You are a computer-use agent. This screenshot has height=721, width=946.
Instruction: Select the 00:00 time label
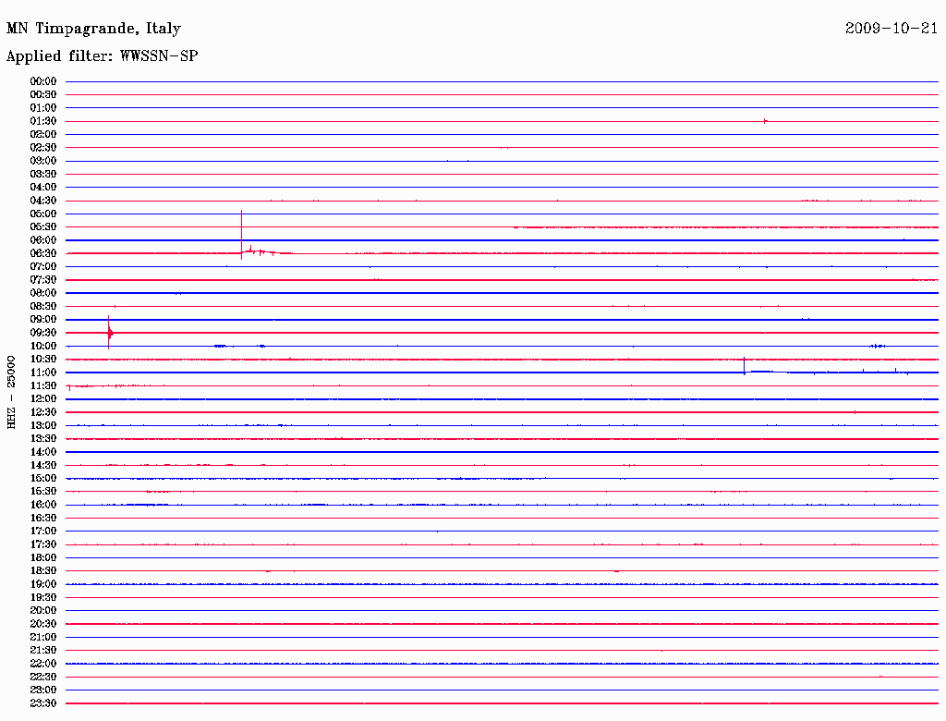pyautogui.click(x=43, y=81)
